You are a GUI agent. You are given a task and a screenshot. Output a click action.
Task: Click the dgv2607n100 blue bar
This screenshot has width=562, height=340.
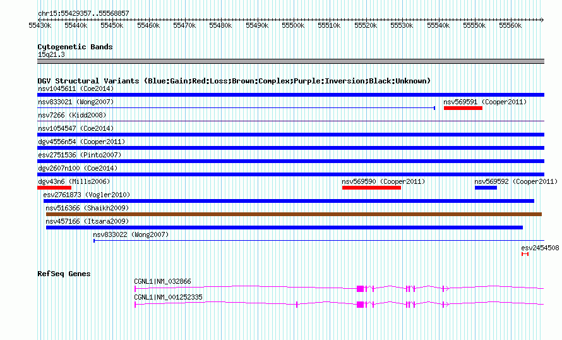290,174
